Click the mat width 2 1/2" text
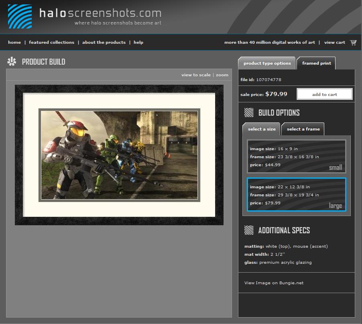Screen dimensions: 362x324 pos(264,254)
